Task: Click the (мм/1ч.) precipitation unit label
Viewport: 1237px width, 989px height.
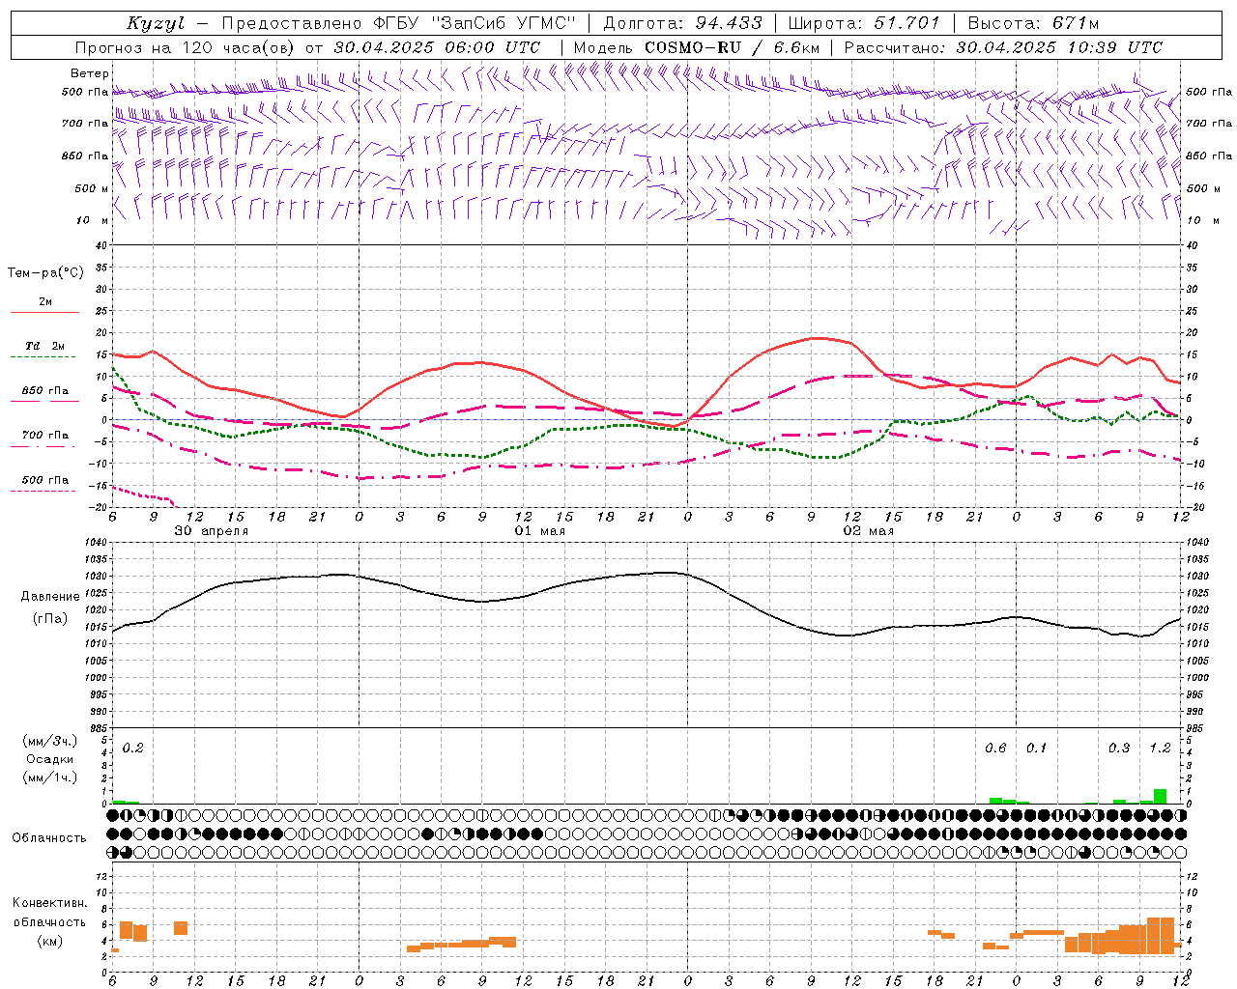Action: tap(50, 777)
